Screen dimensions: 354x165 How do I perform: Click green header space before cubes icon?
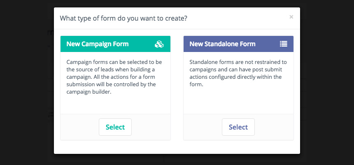tap(142, 44)
